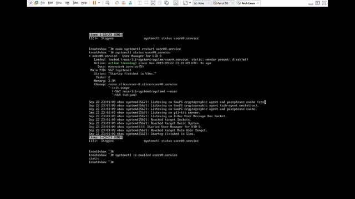Click the 'sudo systemctl restart user@0.service' command
This screenshot has height=199, width=355.
[x=148, y=49]
